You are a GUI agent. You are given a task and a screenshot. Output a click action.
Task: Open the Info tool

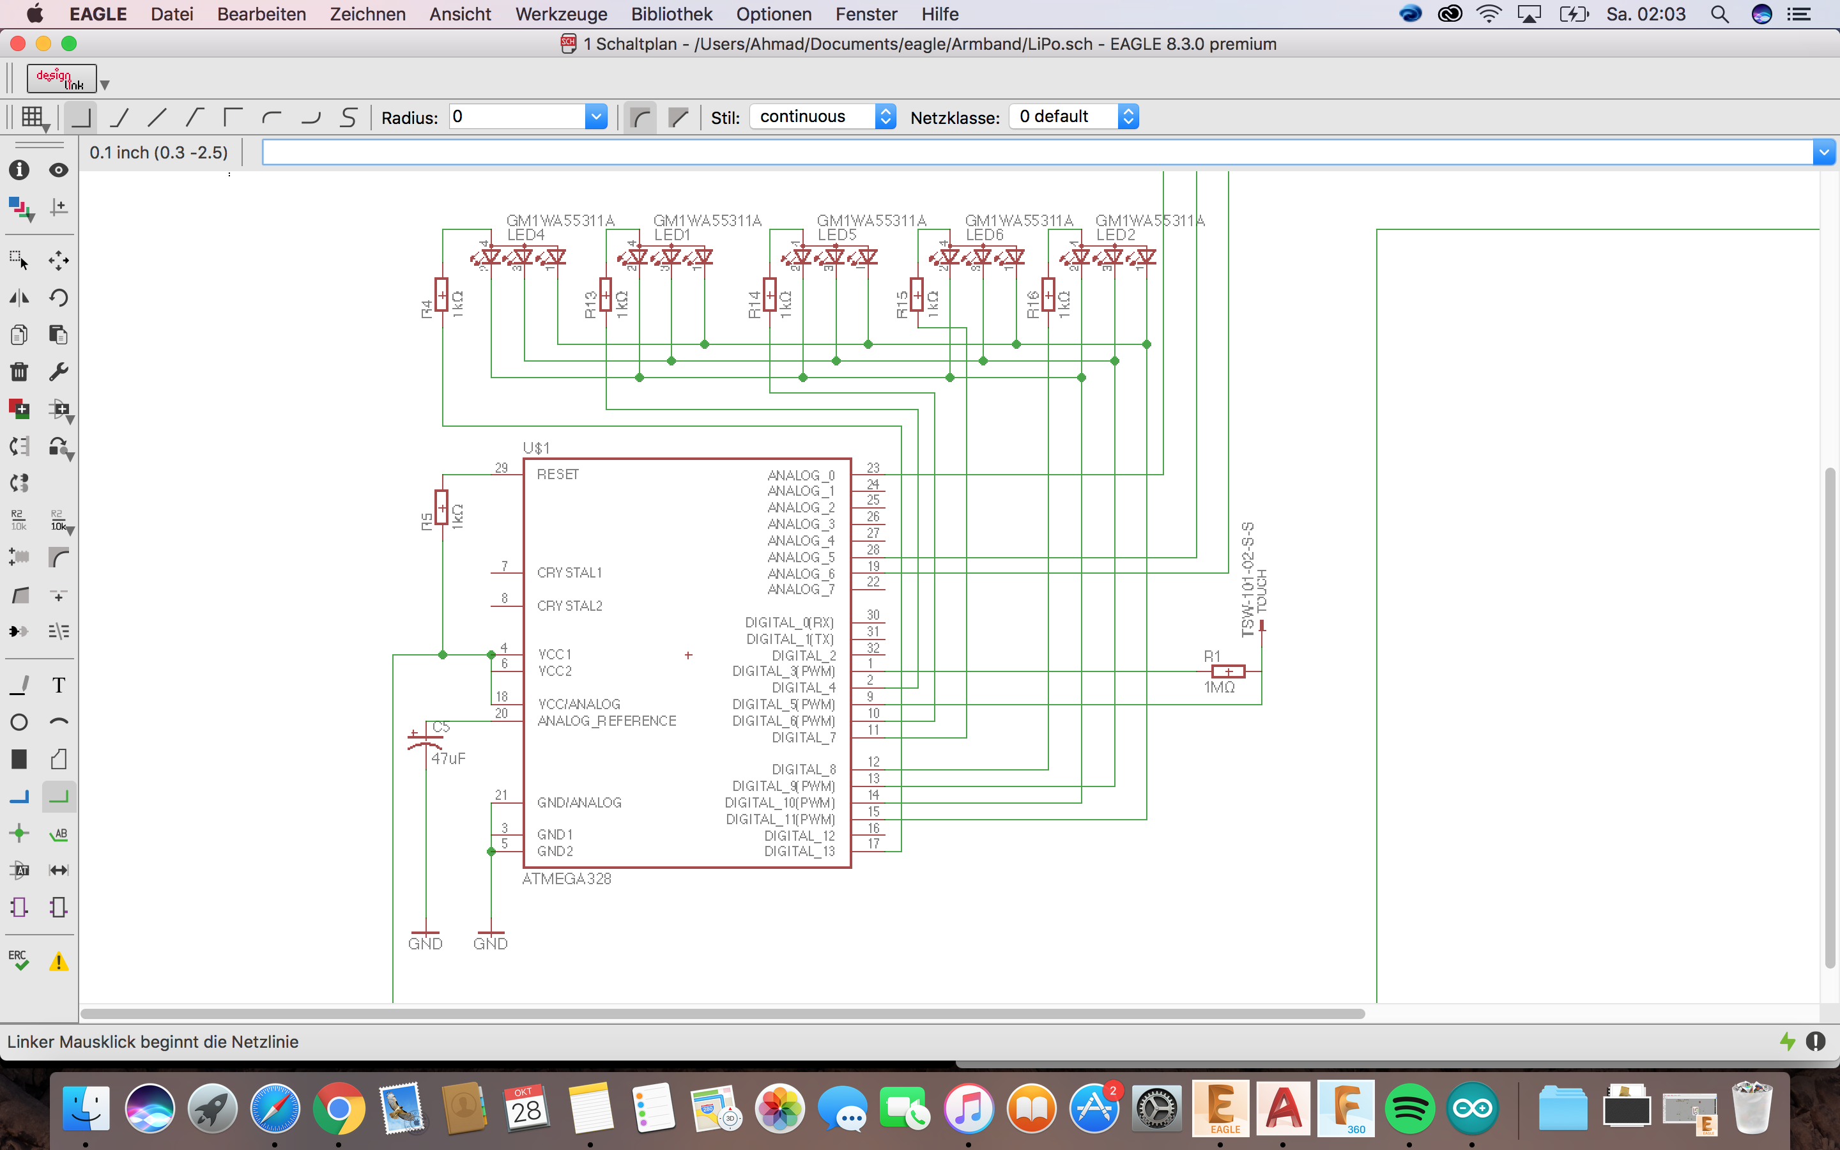tap(19, 169)
